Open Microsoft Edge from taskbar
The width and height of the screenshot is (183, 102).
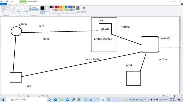pos(56,99)
